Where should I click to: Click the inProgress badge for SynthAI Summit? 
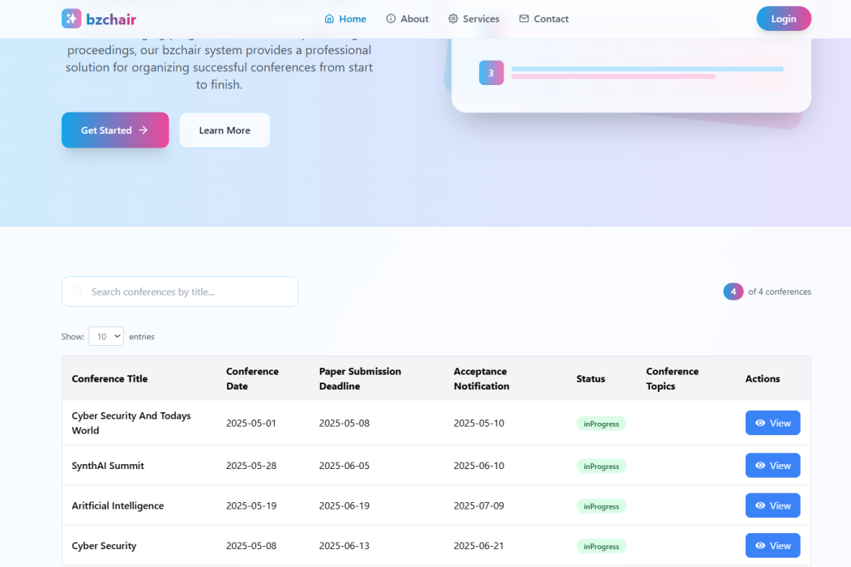coord(601,467)
